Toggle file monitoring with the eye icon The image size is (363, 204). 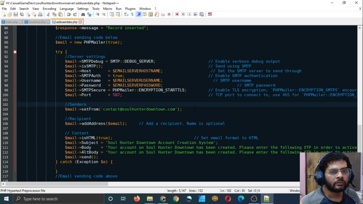point(169,14)
